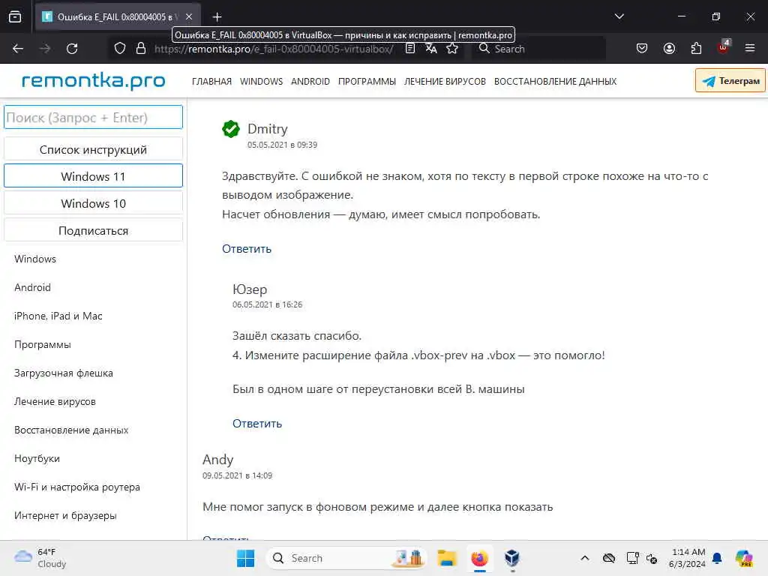Image resolution: width=768 pixels, height=576 pixels.
Task: Click comment date 06.05.2021 в 16:26
Action: (268, 304)
